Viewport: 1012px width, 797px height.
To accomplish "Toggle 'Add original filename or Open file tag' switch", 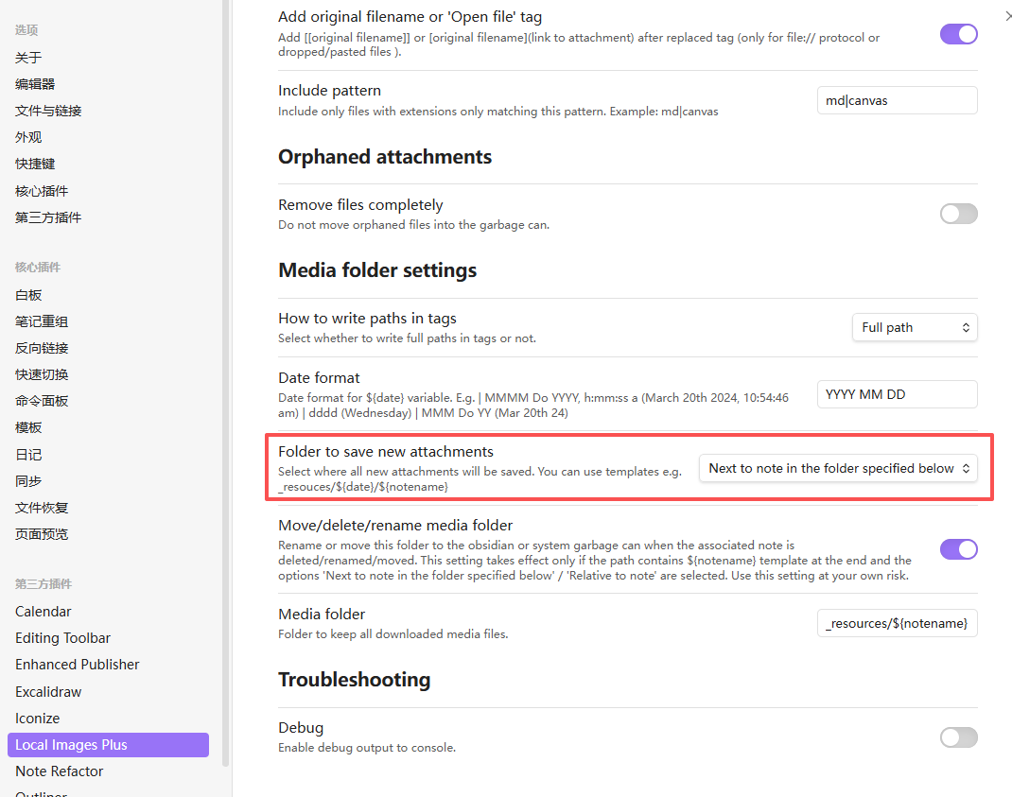I will coord(958,34).
